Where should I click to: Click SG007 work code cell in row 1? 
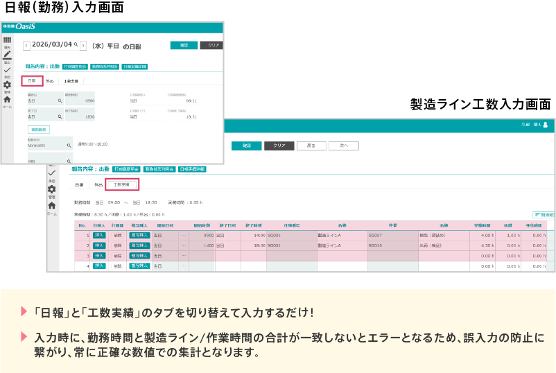(393, 236)
